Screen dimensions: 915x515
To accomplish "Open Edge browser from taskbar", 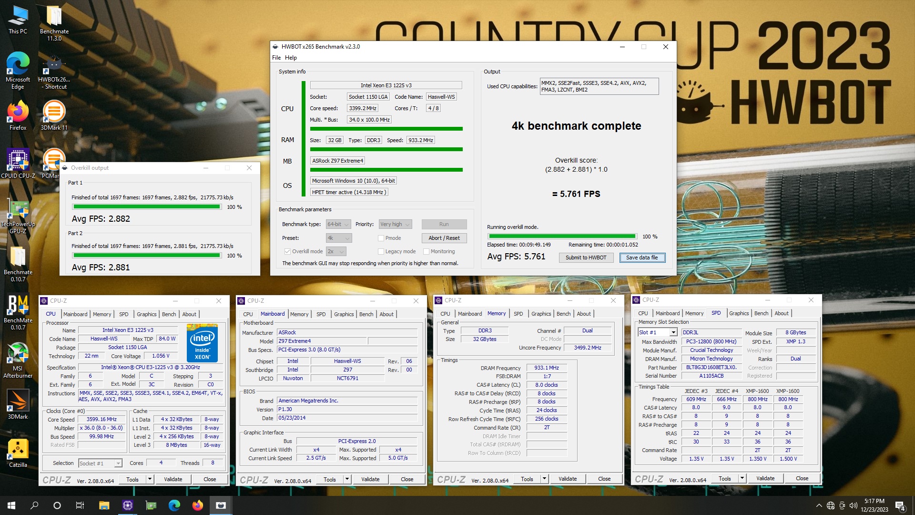I will click(x=174, y=505).
